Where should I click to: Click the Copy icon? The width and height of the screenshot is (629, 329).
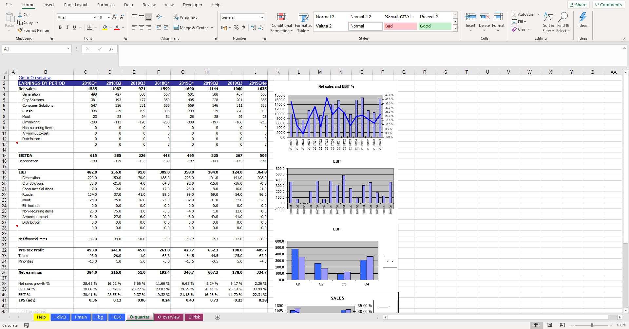(x=20, y=23)
